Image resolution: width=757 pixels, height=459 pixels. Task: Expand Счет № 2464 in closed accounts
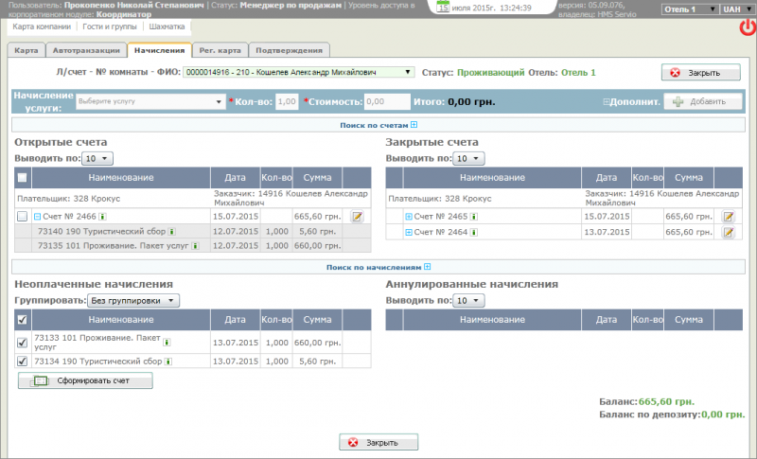coord(409,232)
